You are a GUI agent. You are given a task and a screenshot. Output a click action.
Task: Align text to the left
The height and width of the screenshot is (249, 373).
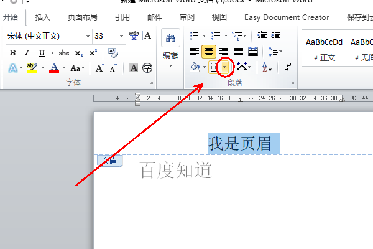195,52
